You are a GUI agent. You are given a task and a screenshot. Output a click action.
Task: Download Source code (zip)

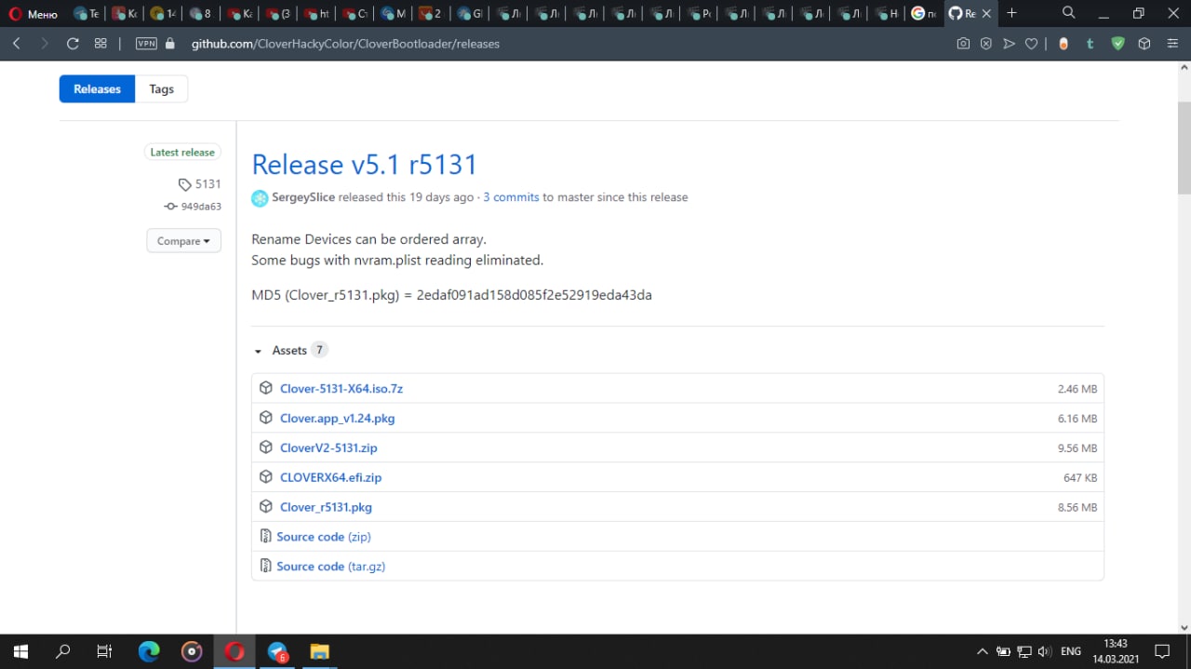[324, 537]
